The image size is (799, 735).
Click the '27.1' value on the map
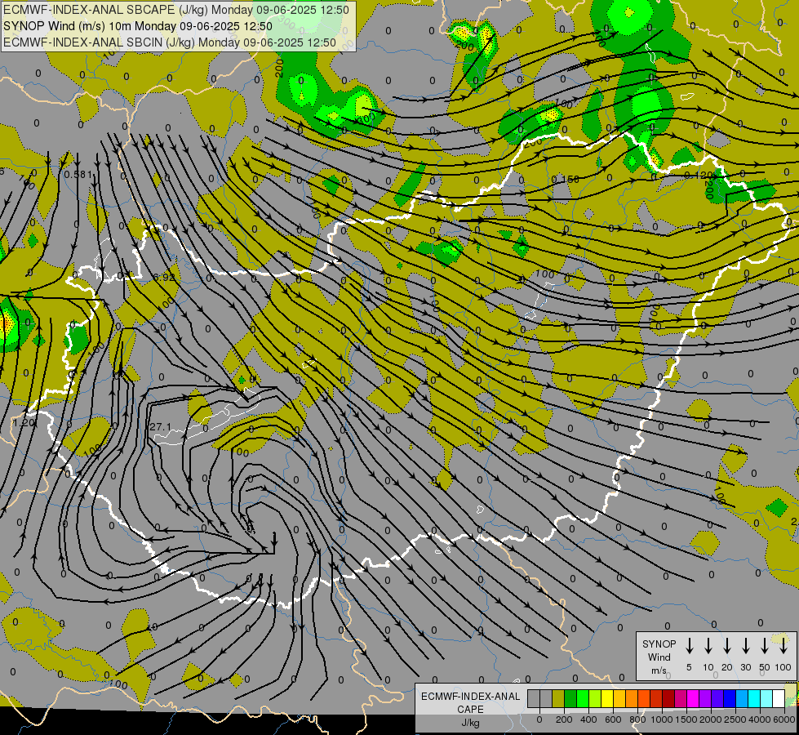(x=161, y=426)
